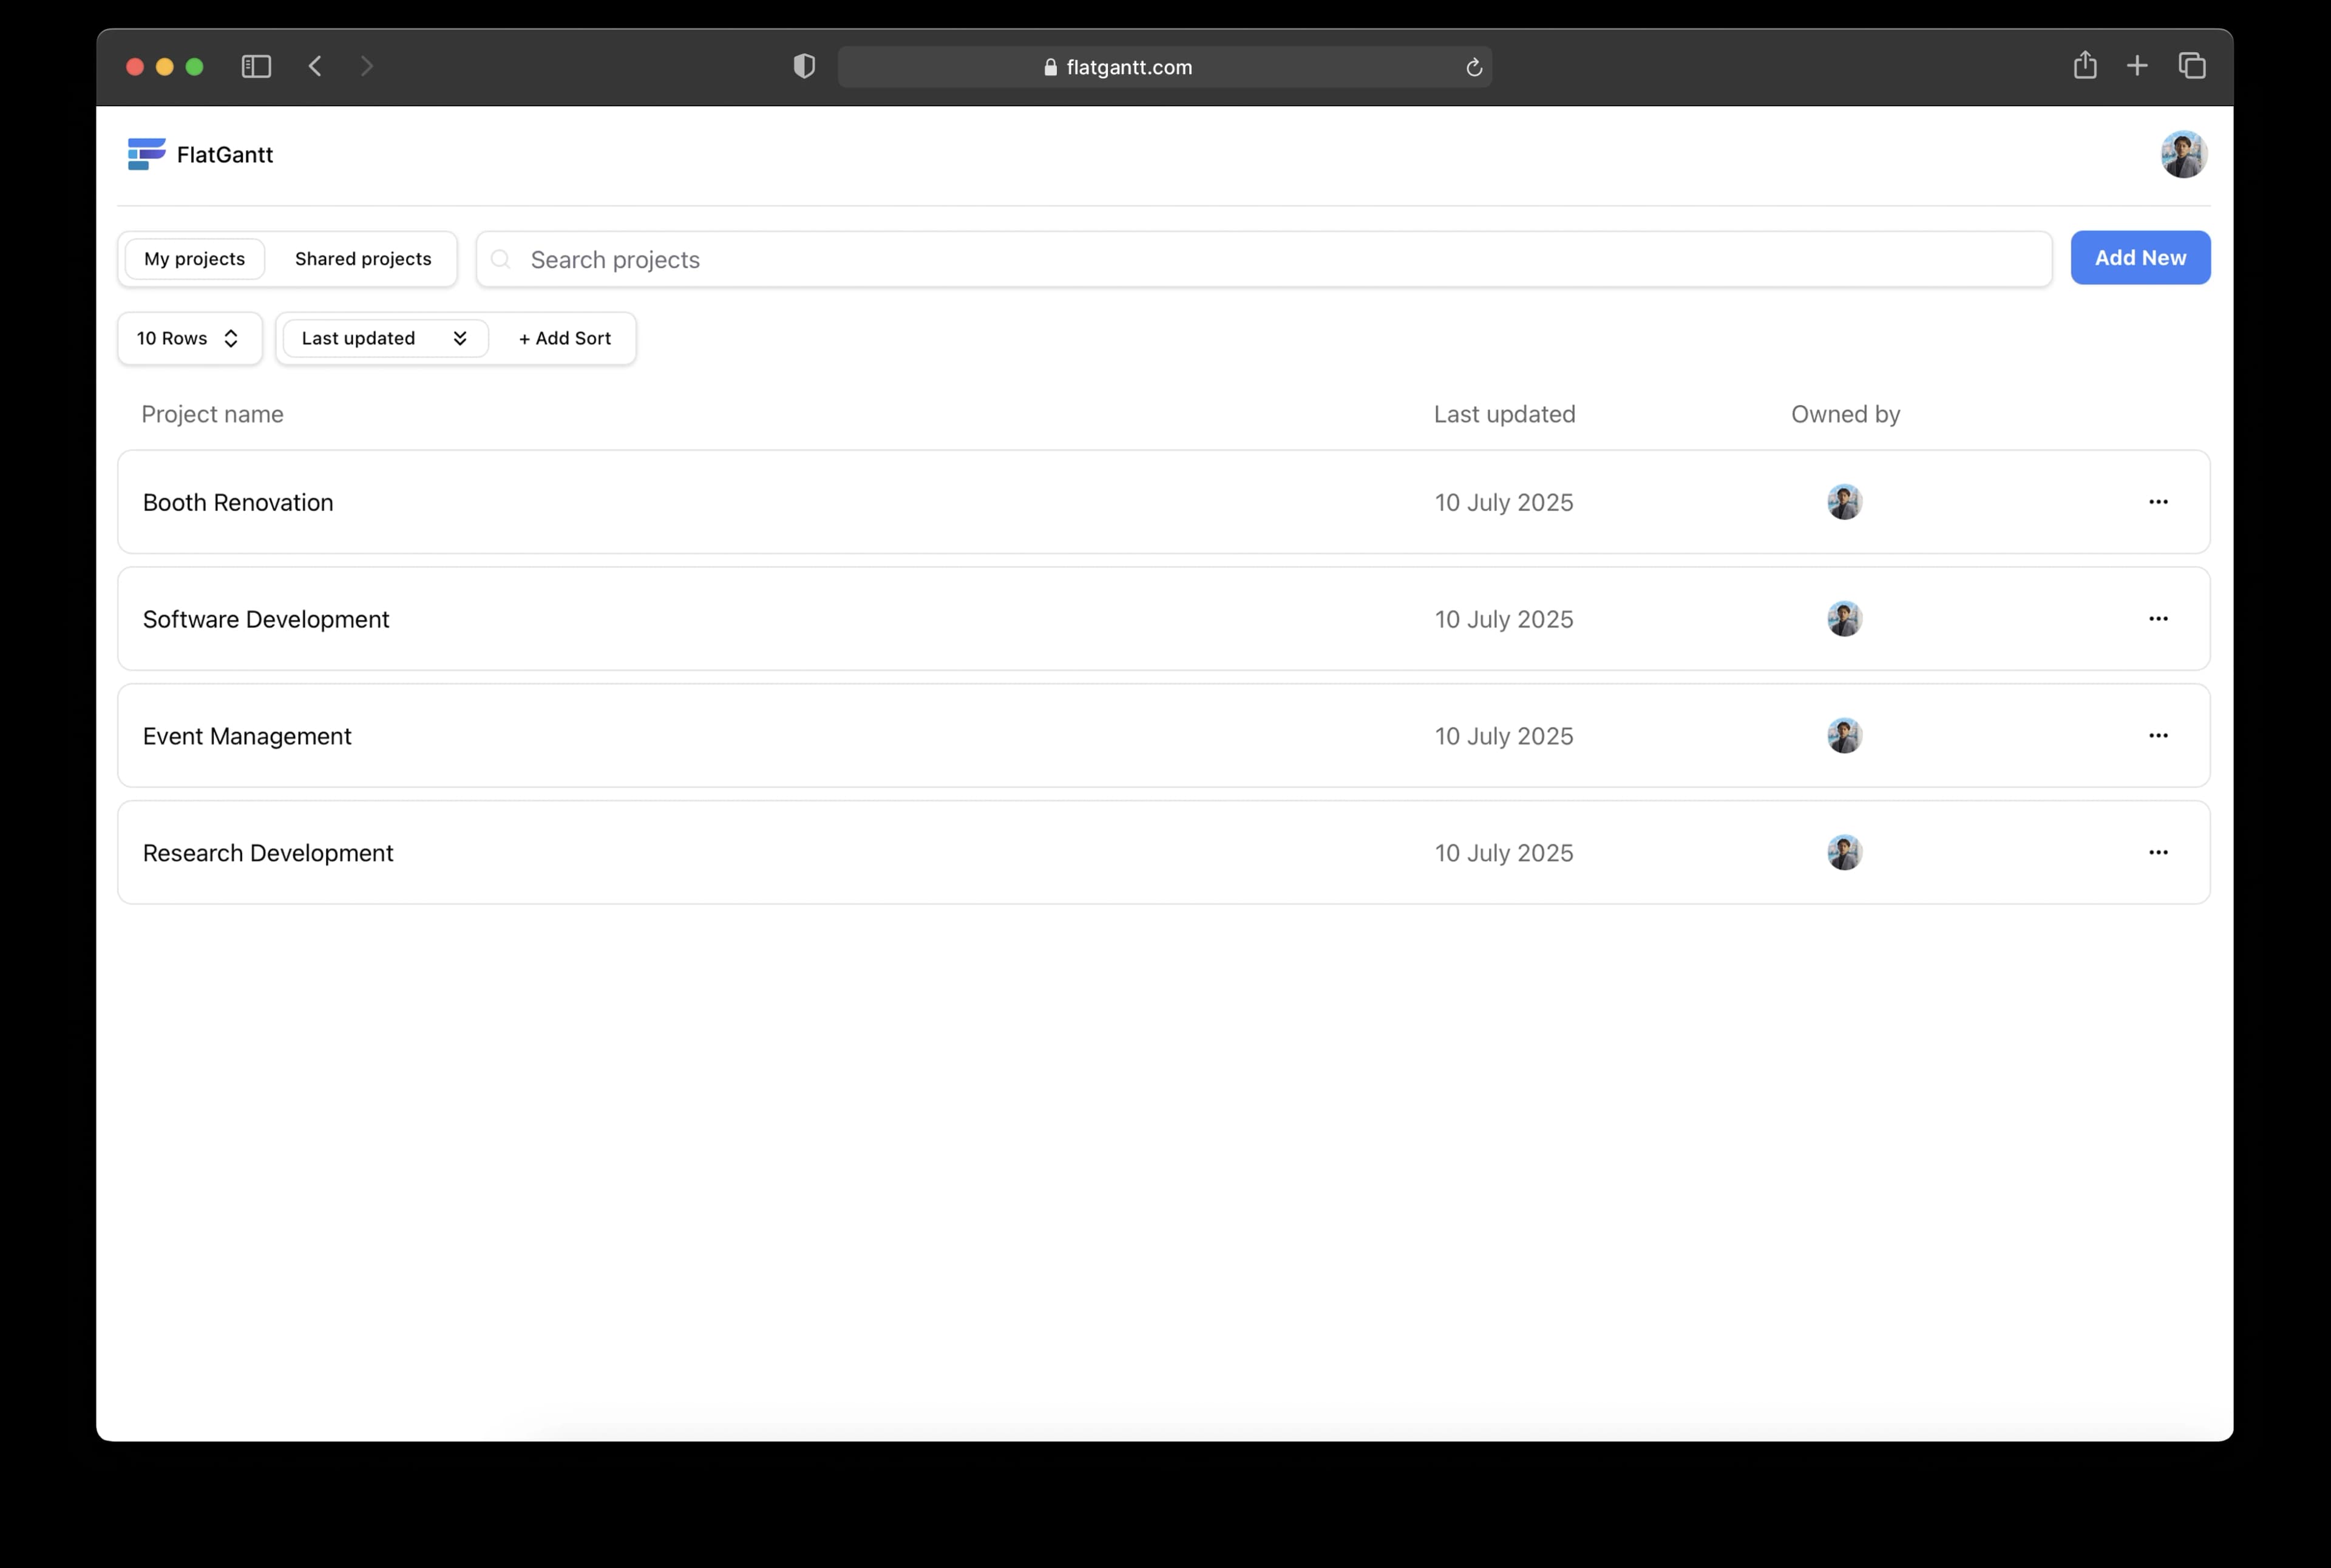This screenshot has height=1568, width=2331.
Task: Switch to Shared projects tab
Action: [x=363, y=259]
